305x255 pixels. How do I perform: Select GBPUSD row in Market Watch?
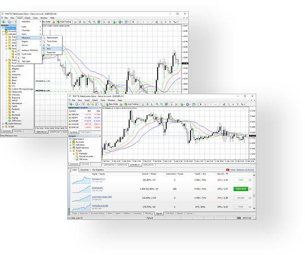pos(84,115)
